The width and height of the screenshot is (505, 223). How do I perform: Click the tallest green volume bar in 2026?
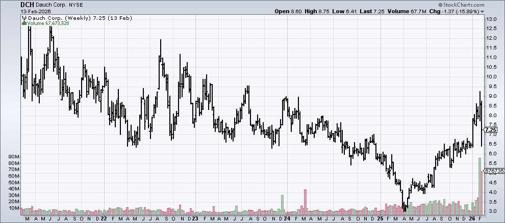click(479, 186)
